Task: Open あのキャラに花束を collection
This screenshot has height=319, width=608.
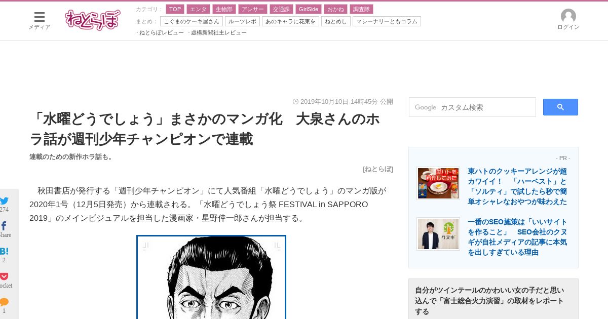Action: point(290,21)
